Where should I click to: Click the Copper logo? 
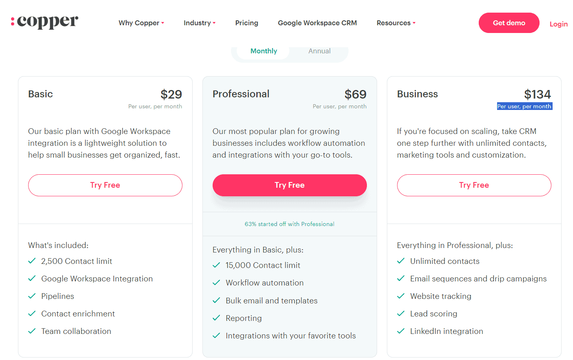44,22
